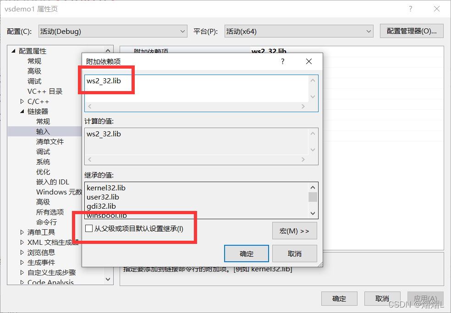The width and height of the screenshot is (451, 313).
Task: Click 取消 in the 附加依赖项 dialog
Action: coord(295,254)
